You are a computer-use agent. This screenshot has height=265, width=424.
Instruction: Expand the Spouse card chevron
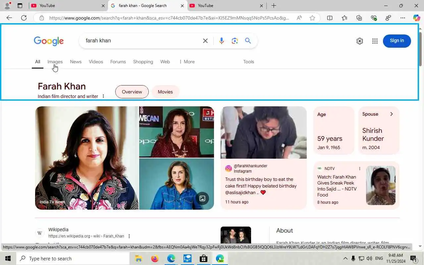(x=392, y=114)
